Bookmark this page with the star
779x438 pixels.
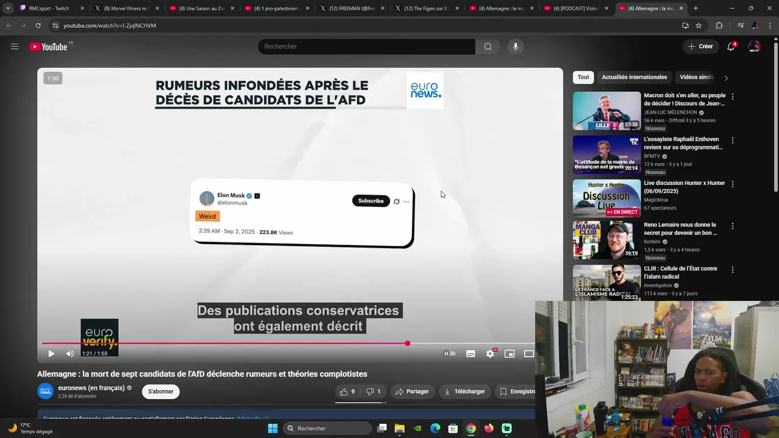coord(699,26)
